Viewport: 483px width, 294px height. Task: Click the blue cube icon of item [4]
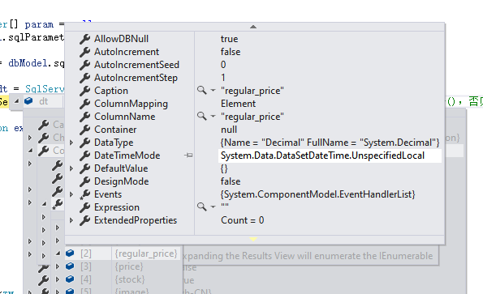(x=70, y=279)
